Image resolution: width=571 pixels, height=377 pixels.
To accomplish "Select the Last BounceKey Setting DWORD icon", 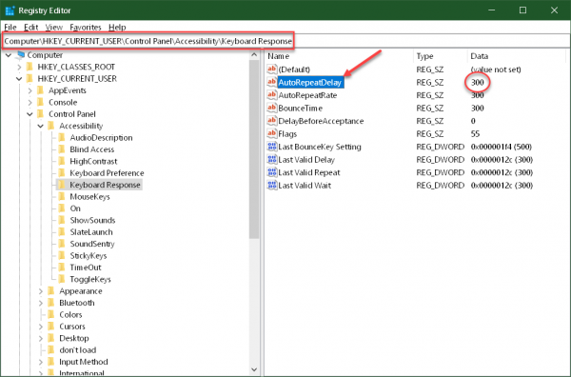I will (x=271, y=147).
